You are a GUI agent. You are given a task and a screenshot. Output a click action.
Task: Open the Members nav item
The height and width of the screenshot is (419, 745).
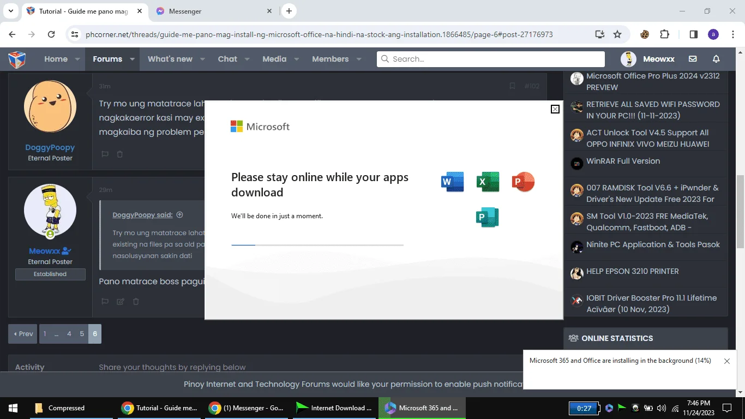pyautogui.click(x=330, y=59)
